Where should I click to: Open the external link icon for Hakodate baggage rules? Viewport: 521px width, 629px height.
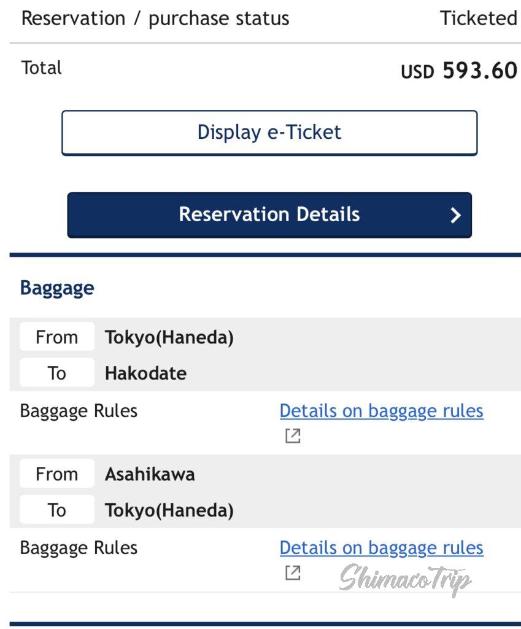coord(293,436)
